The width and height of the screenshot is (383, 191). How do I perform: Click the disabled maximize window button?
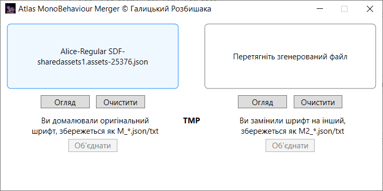coord(344,9)
